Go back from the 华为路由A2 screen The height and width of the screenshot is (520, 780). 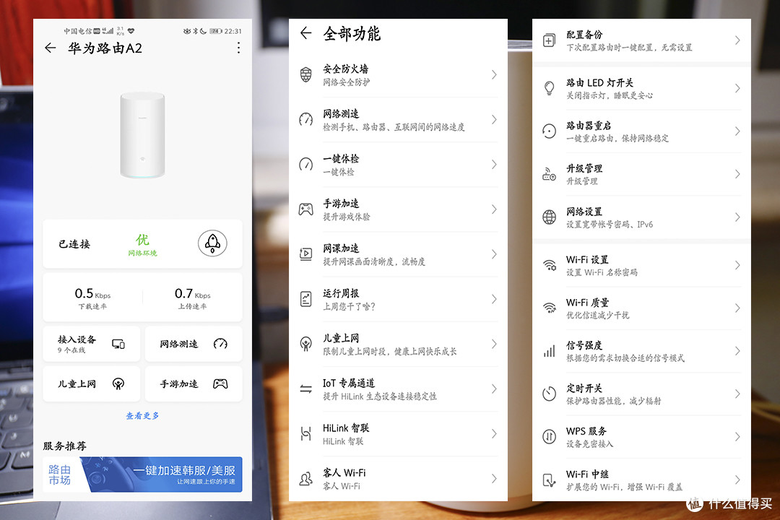(51, 48)
